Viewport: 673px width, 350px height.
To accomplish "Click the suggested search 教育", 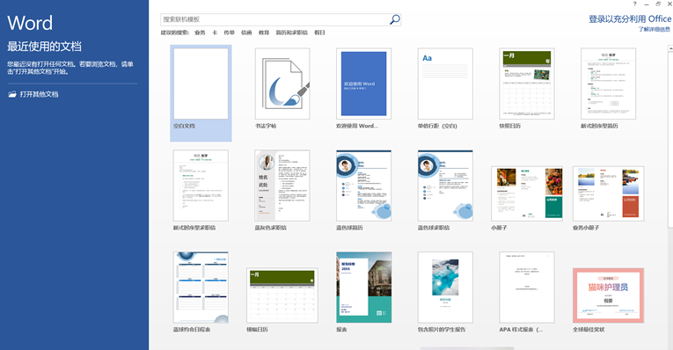I will pos(264,33).
